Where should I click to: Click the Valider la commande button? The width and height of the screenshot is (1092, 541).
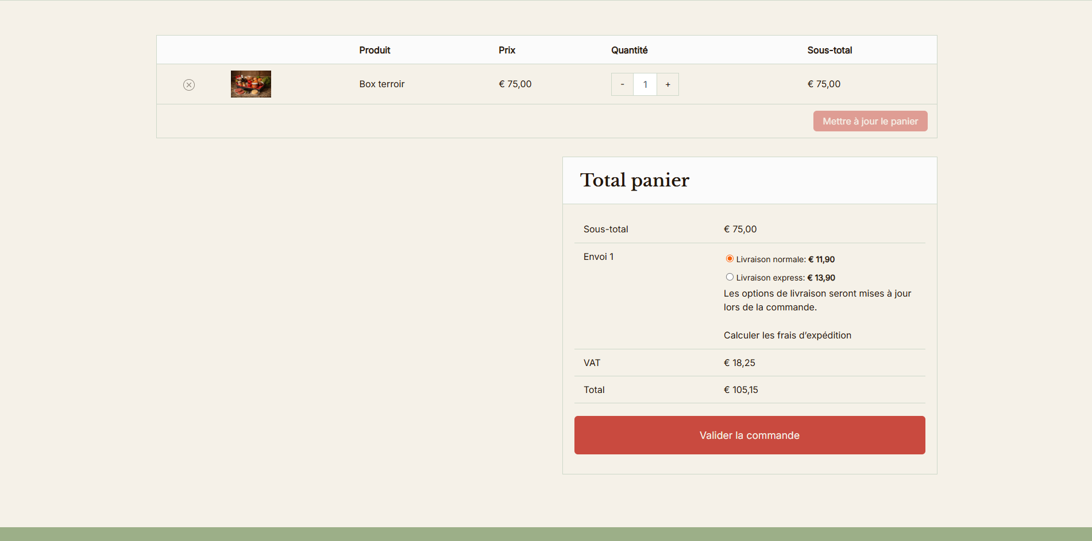pyautogui.click(x=749, y=435)
